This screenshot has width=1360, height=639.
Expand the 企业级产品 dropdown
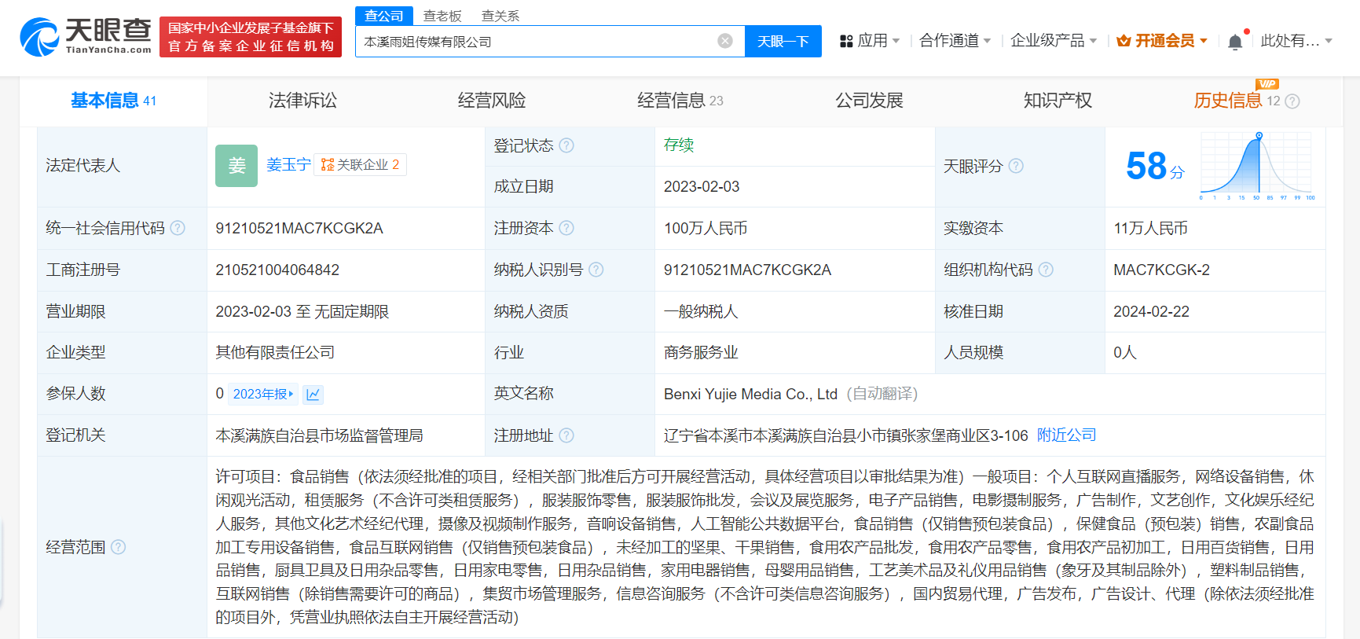click(1093, 41)
